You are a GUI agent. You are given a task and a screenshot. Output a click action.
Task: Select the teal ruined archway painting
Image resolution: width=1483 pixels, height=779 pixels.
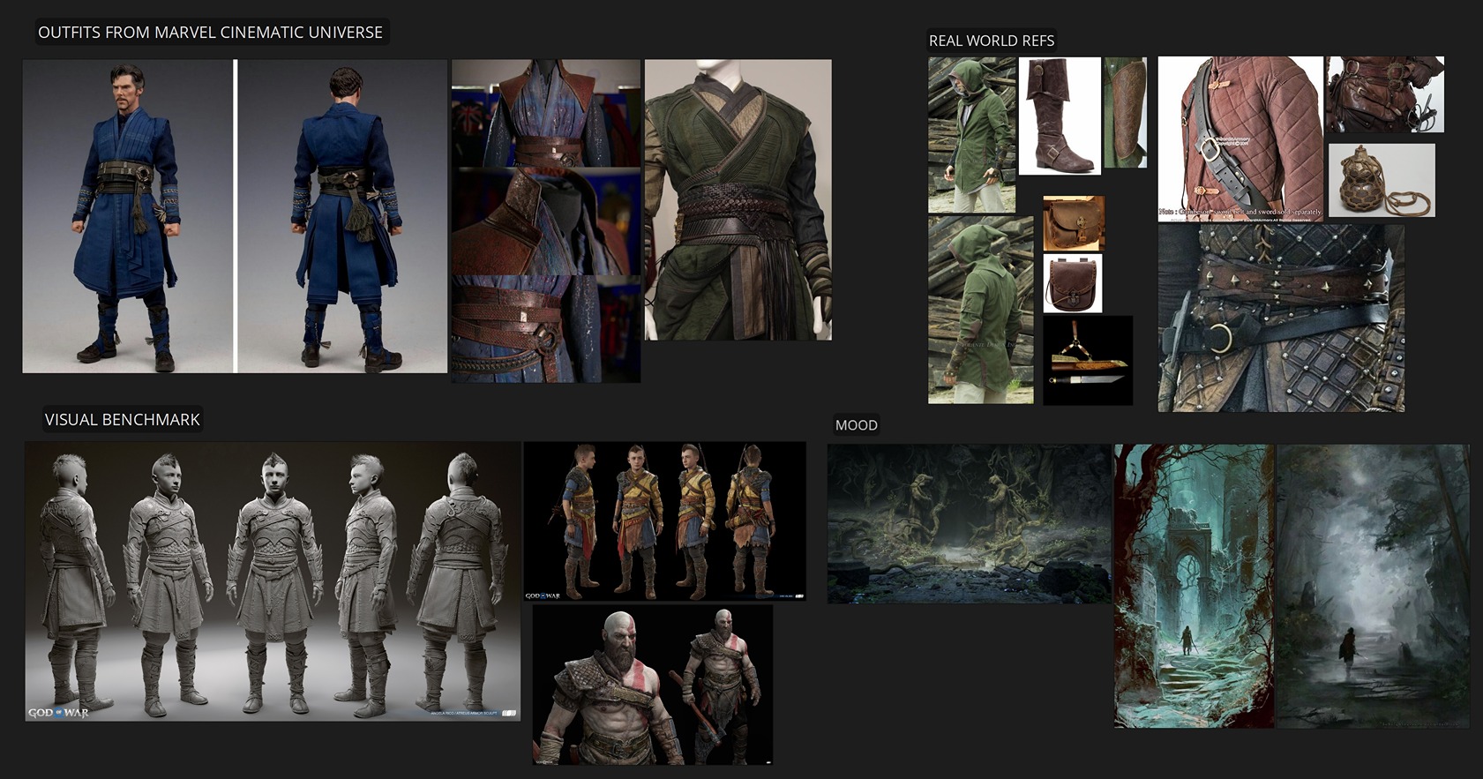[x=1195, y=586]
